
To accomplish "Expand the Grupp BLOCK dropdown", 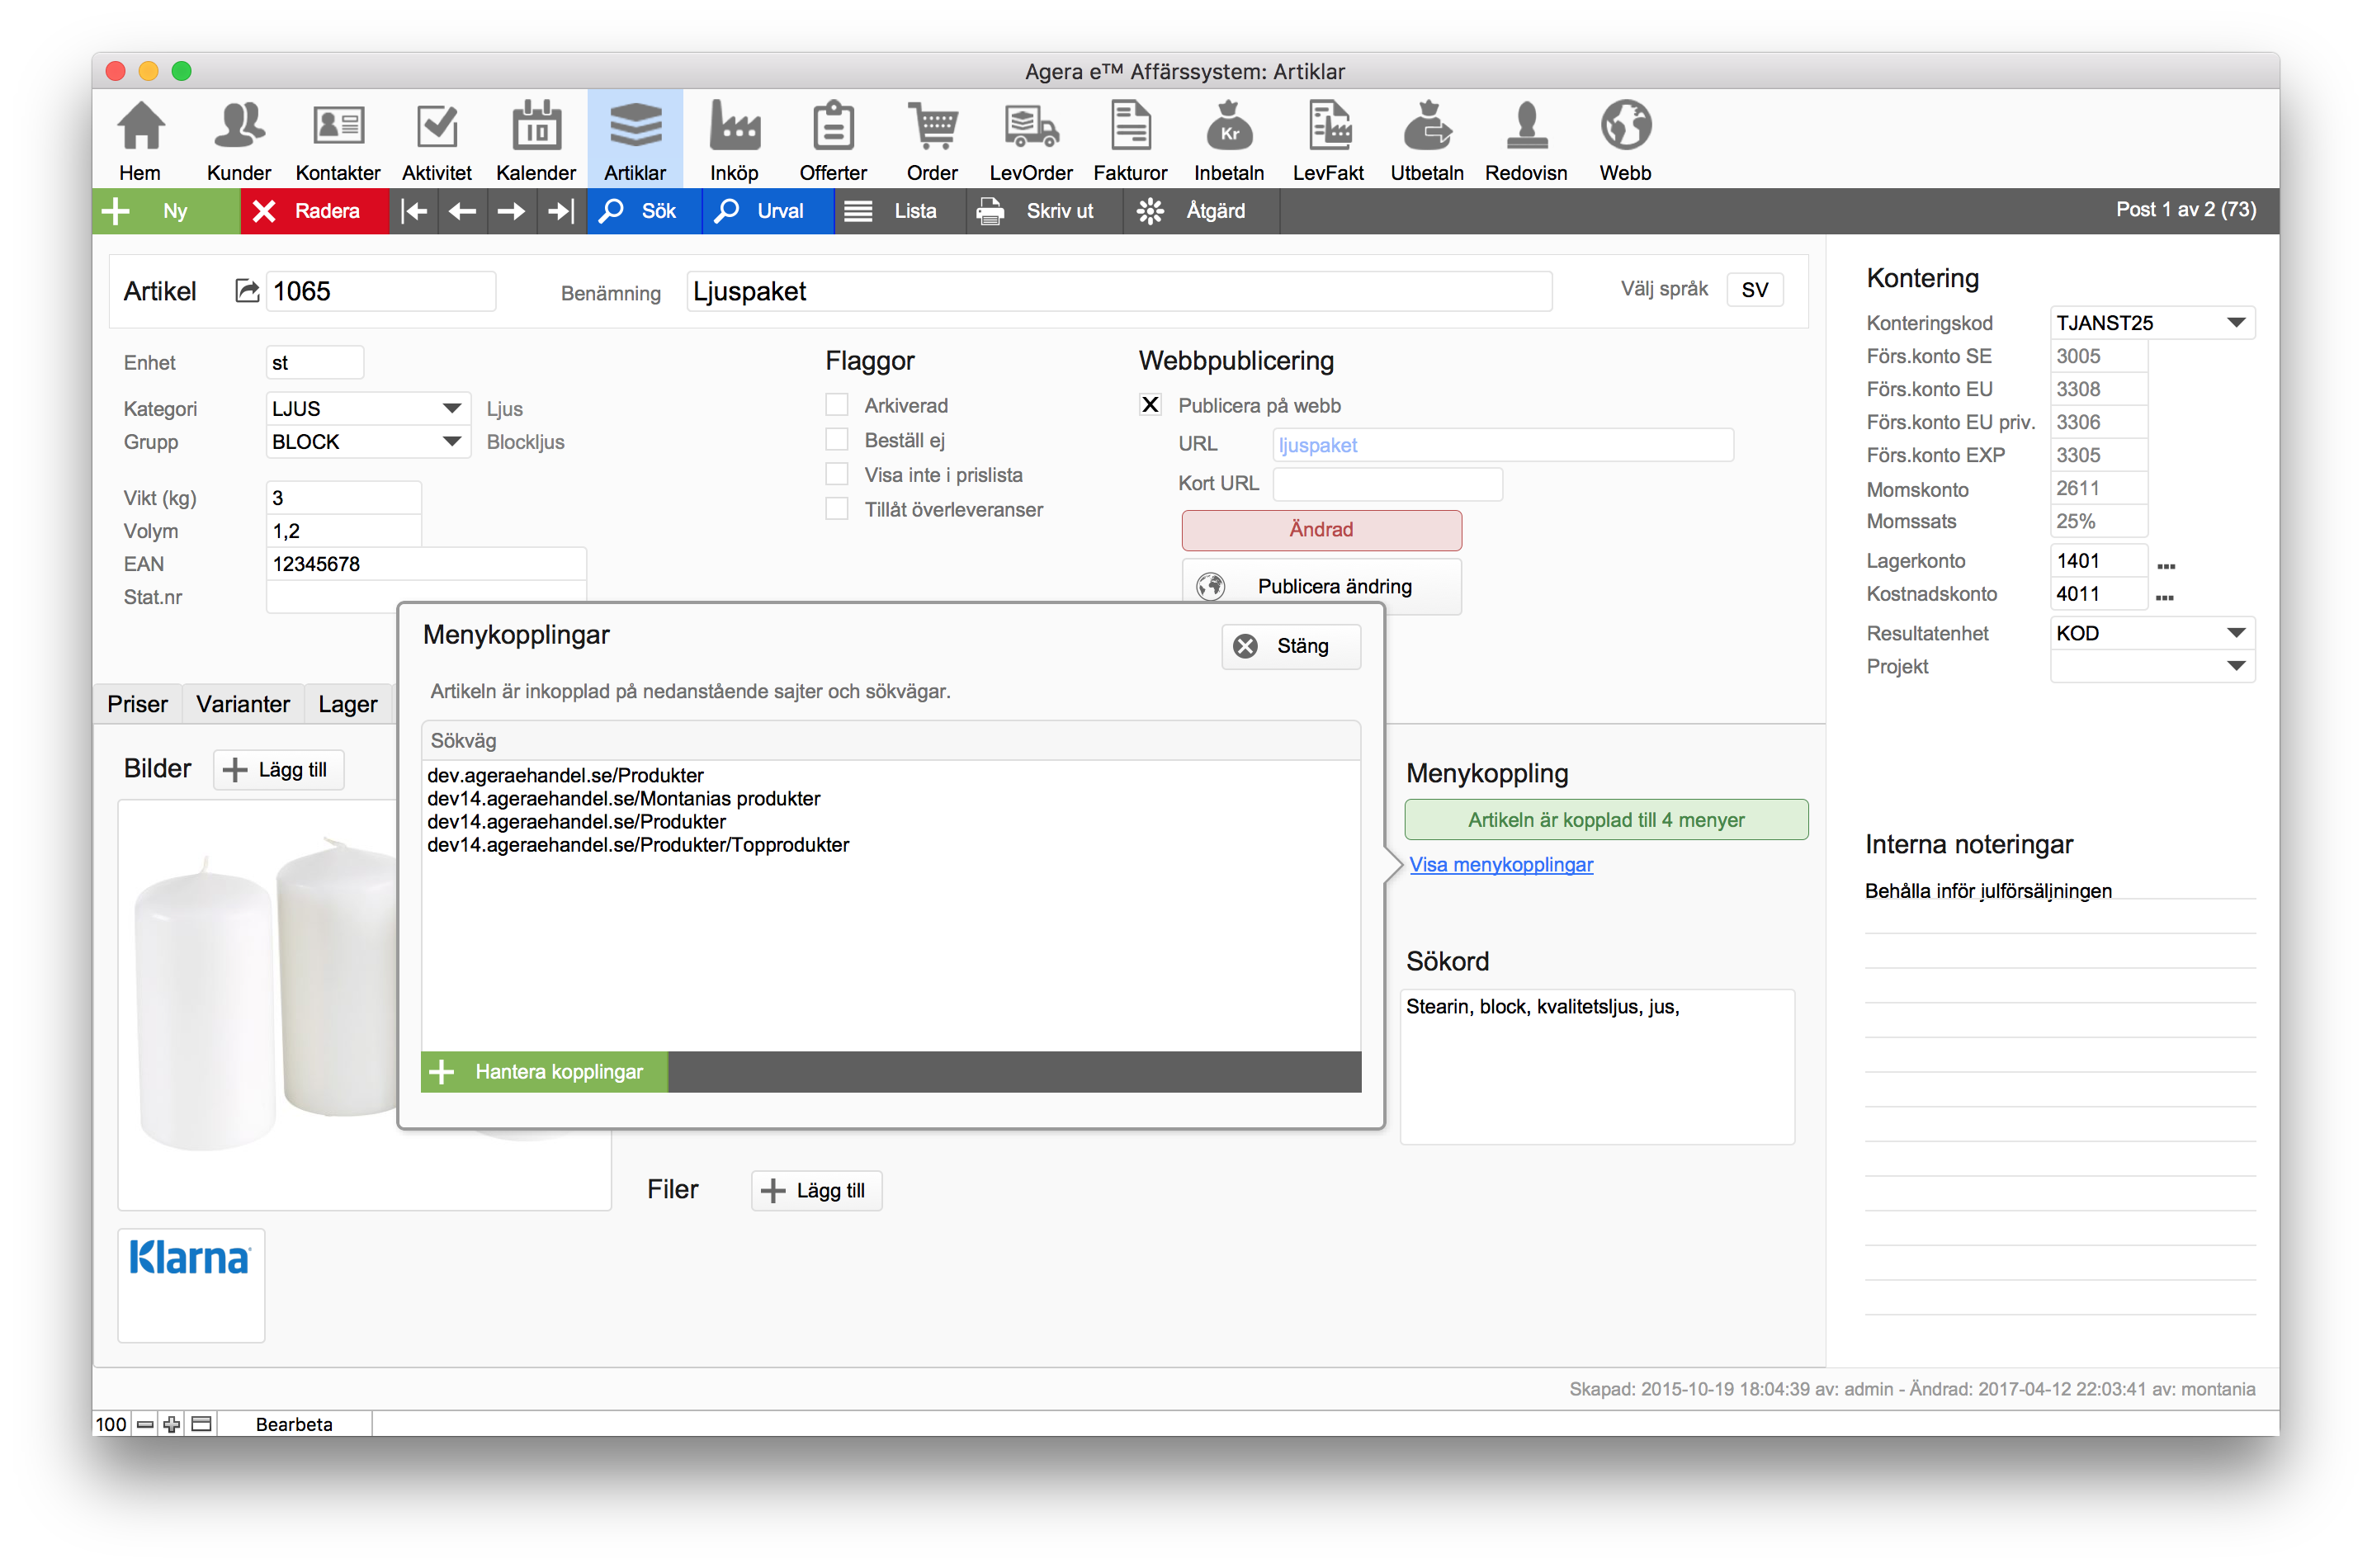I will pos(452,441).
